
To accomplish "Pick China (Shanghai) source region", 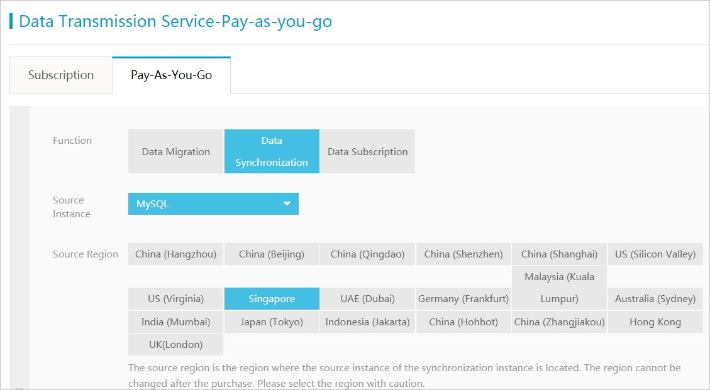I will [x=559, y=254].
